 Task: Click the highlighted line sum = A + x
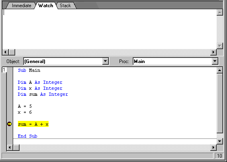click(x=33, y=124)
